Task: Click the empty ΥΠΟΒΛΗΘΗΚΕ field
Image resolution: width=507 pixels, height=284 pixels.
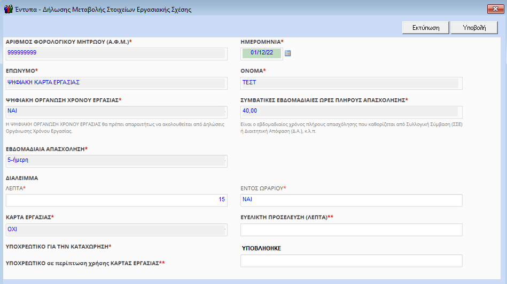Action: tap(351, 261)
